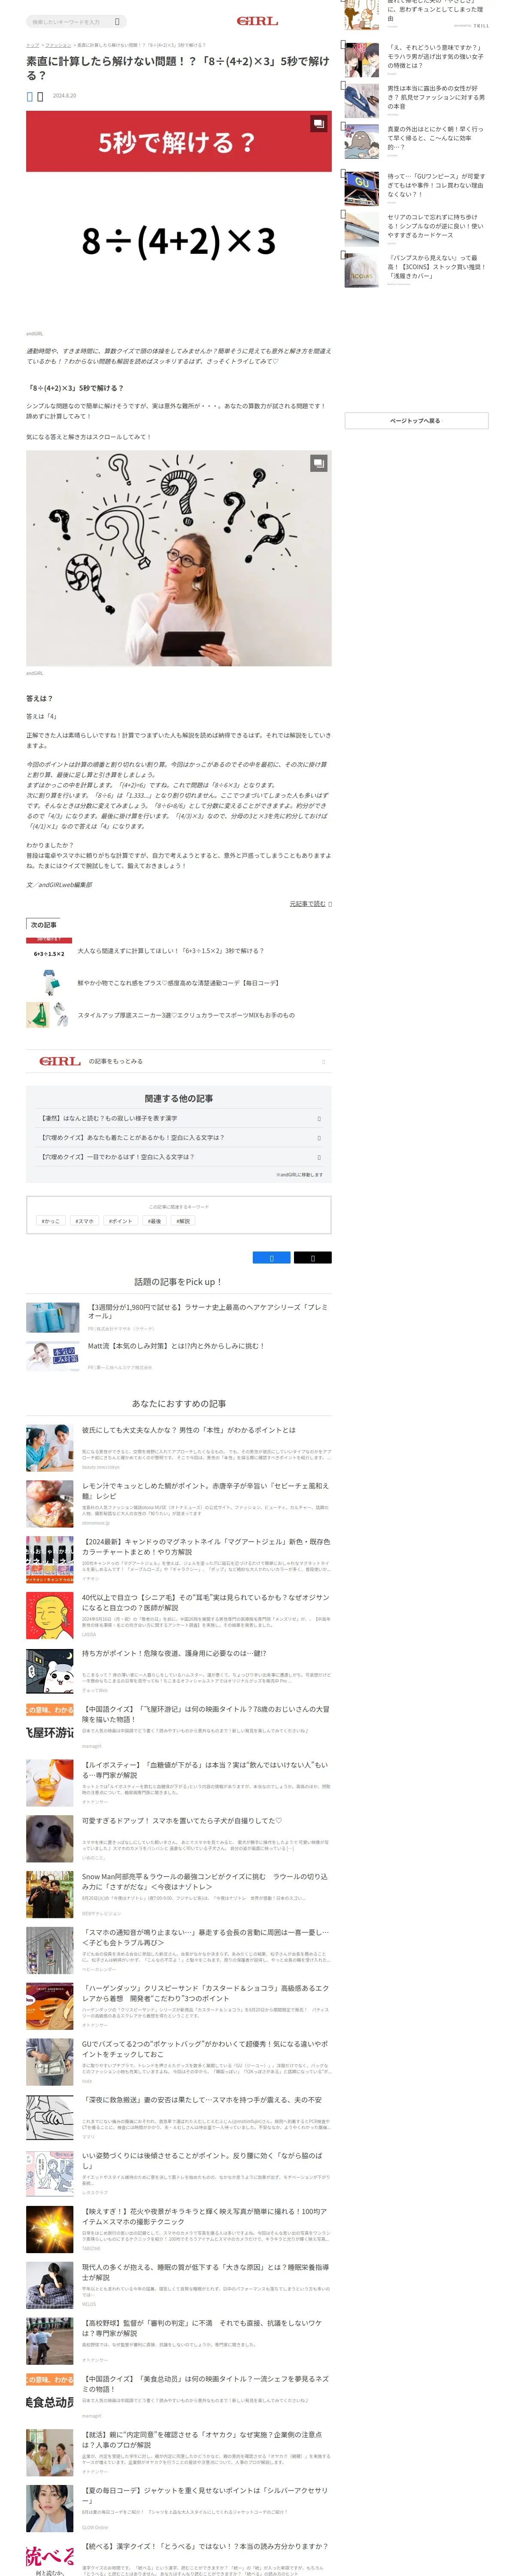Open the ハーゲンダッツ クリスピーサンド article
Screen dimensions: 515x2576
click(x=205, y=1994)
